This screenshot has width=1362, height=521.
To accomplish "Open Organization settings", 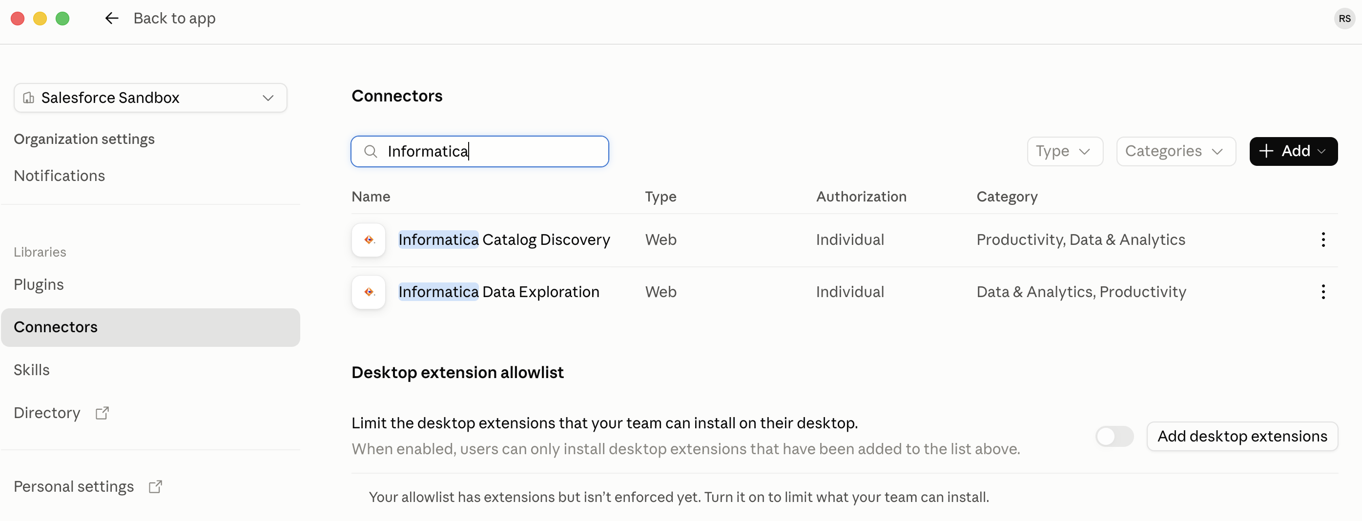I will [84, 140].
